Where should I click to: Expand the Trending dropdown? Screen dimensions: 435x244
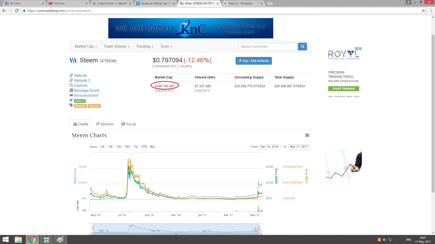click(x=145, y=46)
